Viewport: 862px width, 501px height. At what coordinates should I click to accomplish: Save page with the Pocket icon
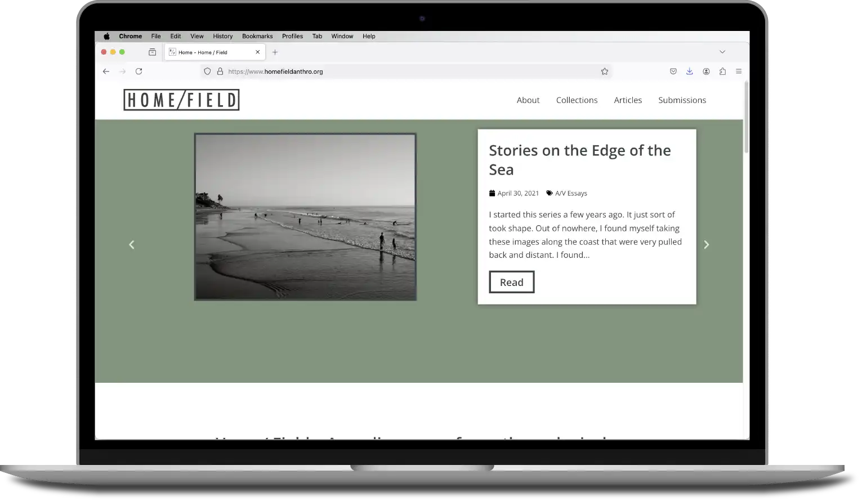click(673, 71)
